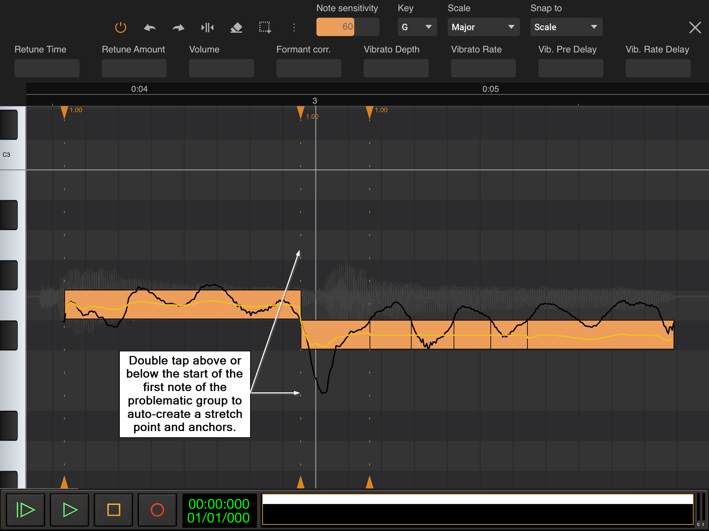Screen dimensions: 709x531
Task: Toggle the record button
Action: 157,510
